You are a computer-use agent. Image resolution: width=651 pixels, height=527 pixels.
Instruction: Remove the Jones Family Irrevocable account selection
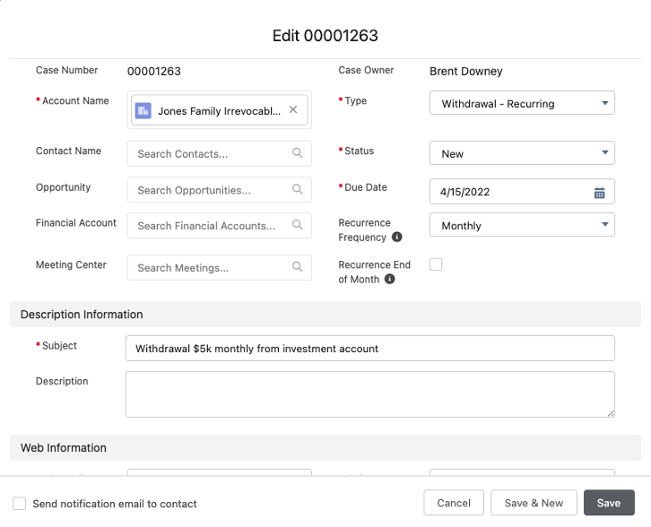pos(293,110)
